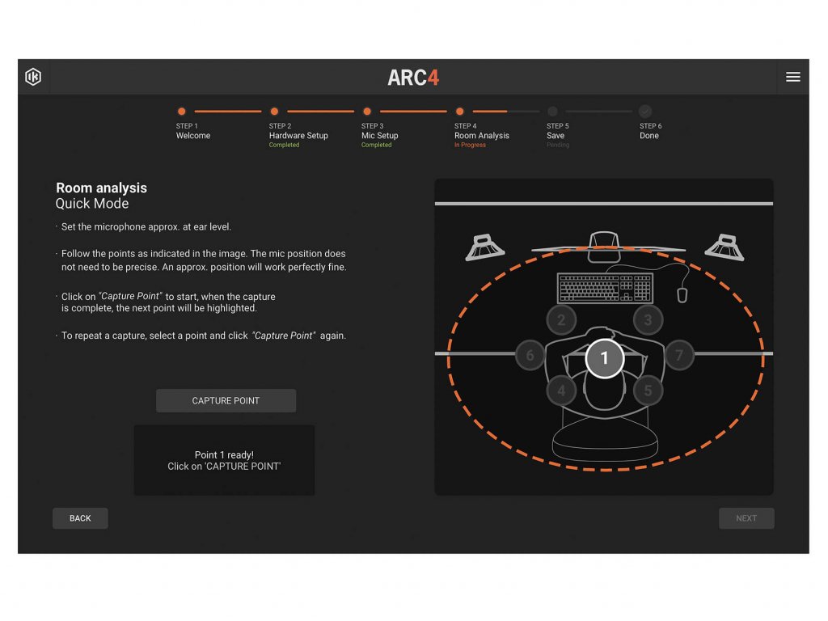Click the Step 6 Done marker
828x621 pixels.
645,112
